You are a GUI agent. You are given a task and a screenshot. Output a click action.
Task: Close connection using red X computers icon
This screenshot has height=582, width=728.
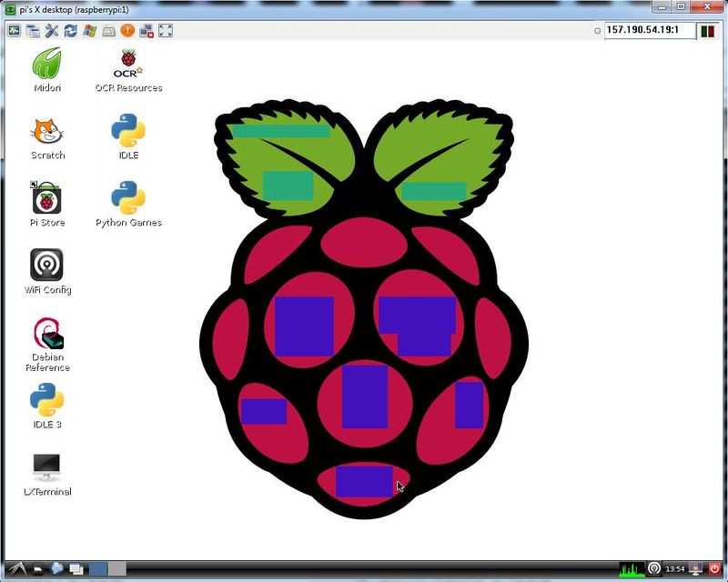tap(147, 31)
